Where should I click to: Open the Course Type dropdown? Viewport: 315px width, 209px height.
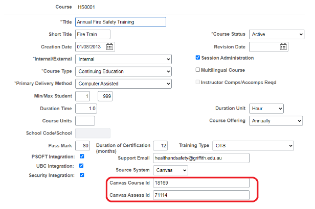coord(123,71)
